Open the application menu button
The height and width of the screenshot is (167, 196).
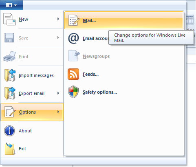coord(11,5)
